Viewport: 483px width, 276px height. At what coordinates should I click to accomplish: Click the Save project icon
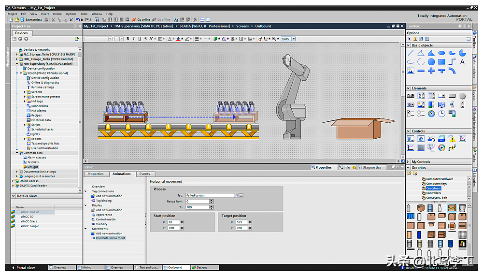(x=23, y=20)
